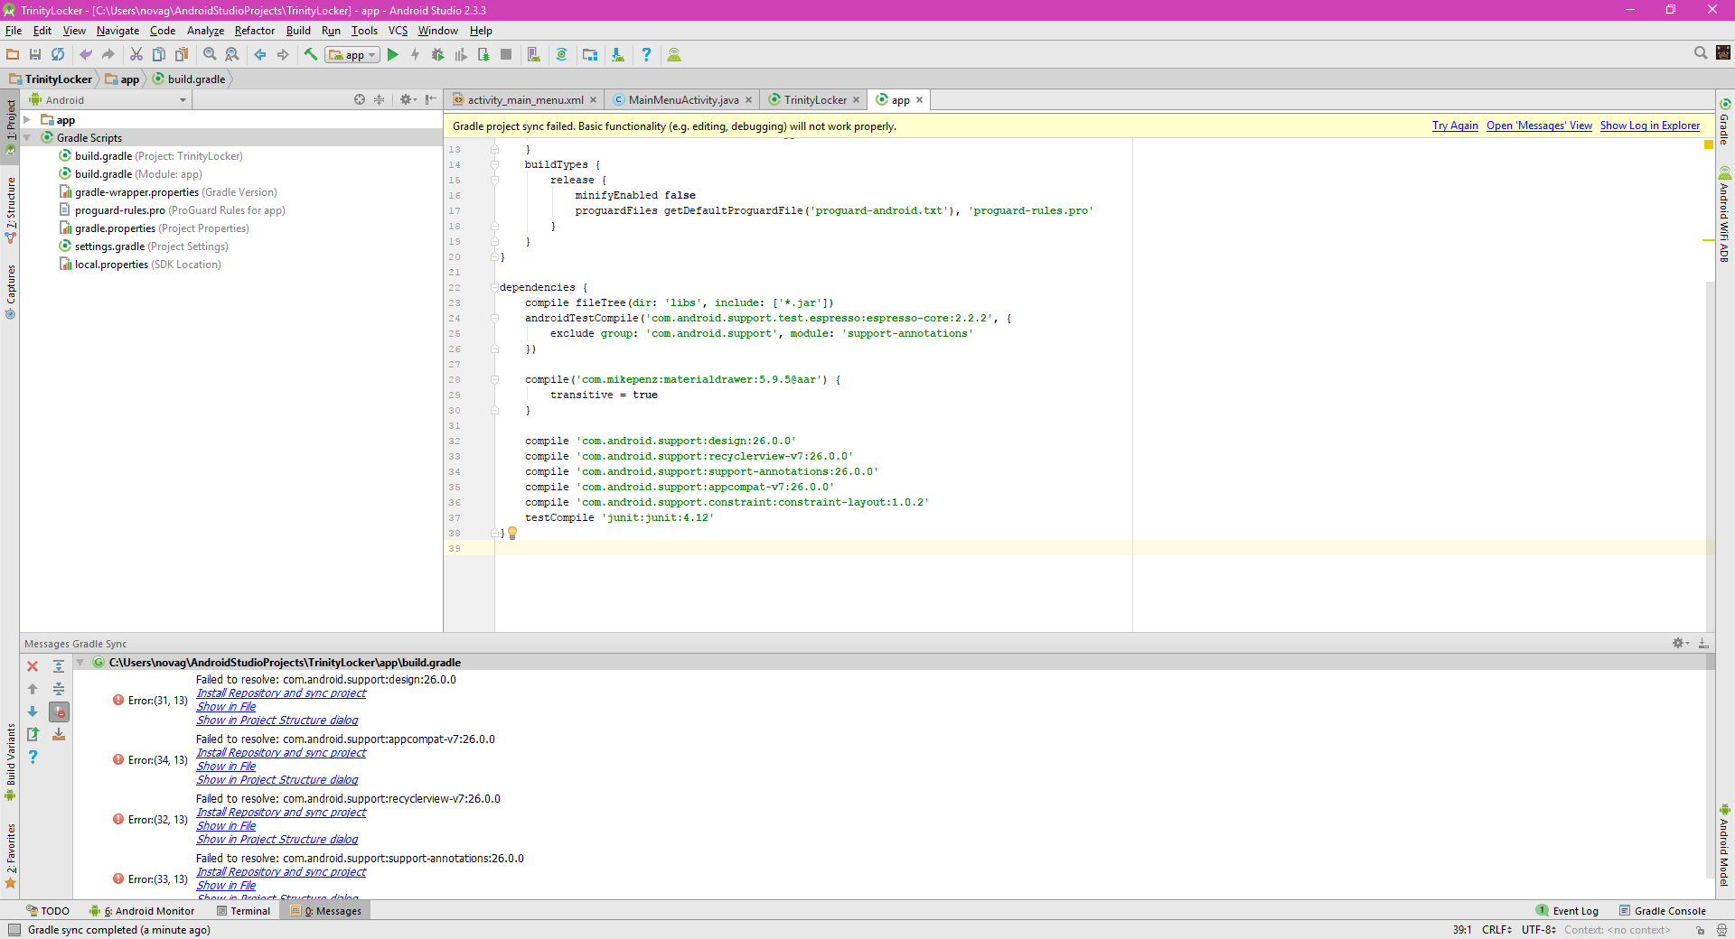Toggle the Captures tool window
This screenshot has height=939, width=1735.
(x=10, y=292)
